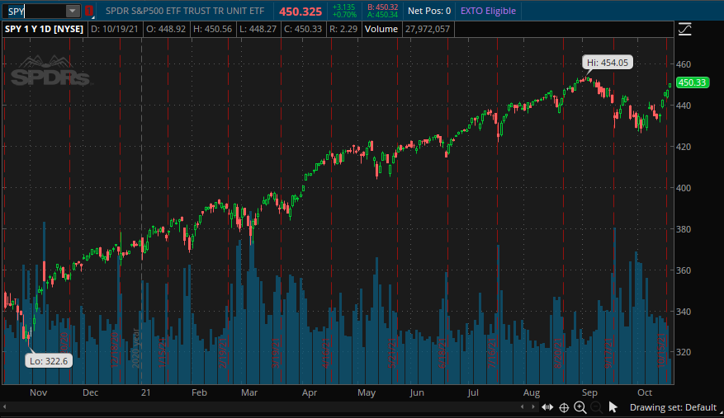Click the Net Pos: 0 field
724x418 pixels.
(x=429, y=11)
